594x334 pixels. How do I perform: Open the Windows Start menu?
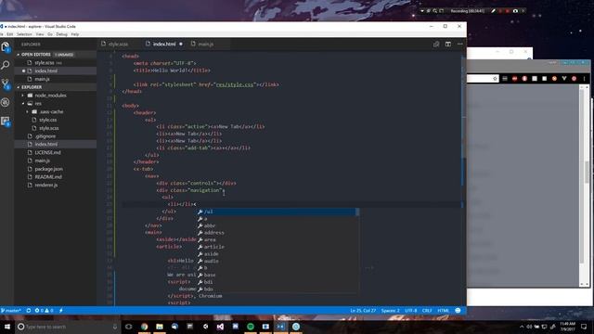tap(6, 327)
